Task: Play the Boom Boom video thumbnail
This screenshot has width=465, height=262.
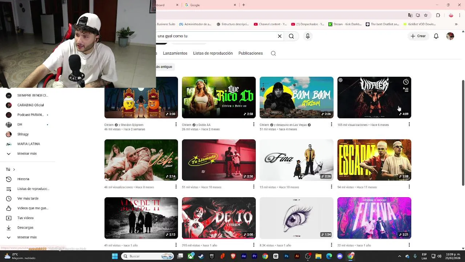Action: [296, 98]
